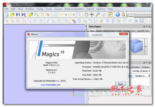This screenshot has height=107, width=155.
Task: Open the View menu
Action: coord(20,9)
